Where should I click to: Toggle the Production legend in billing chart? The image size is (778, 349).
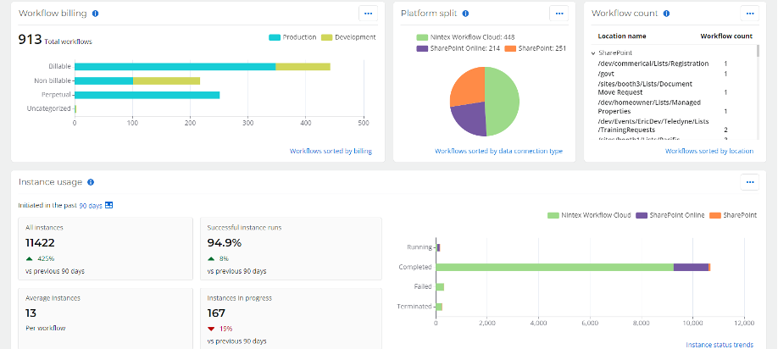(292, 37)
